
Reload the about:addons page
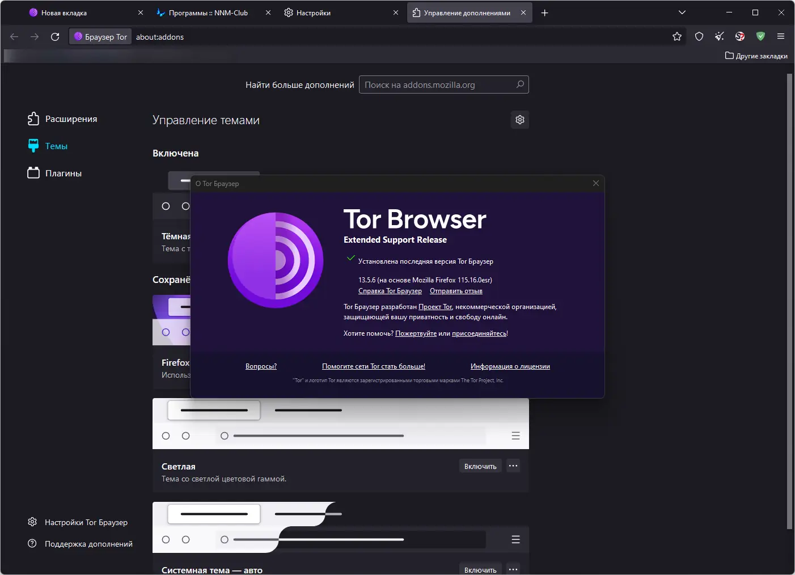click(x=55, y=37)
